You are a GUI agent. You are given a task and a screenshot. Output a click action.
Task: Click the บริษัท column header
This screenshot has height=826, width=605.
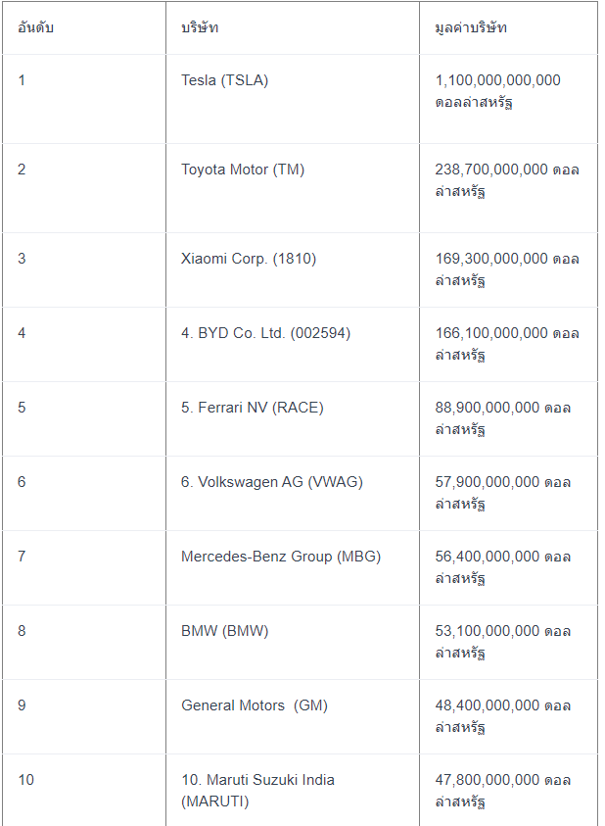200,27
